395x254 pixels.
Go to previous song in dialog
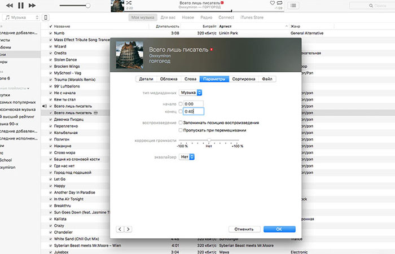point(120,229)
